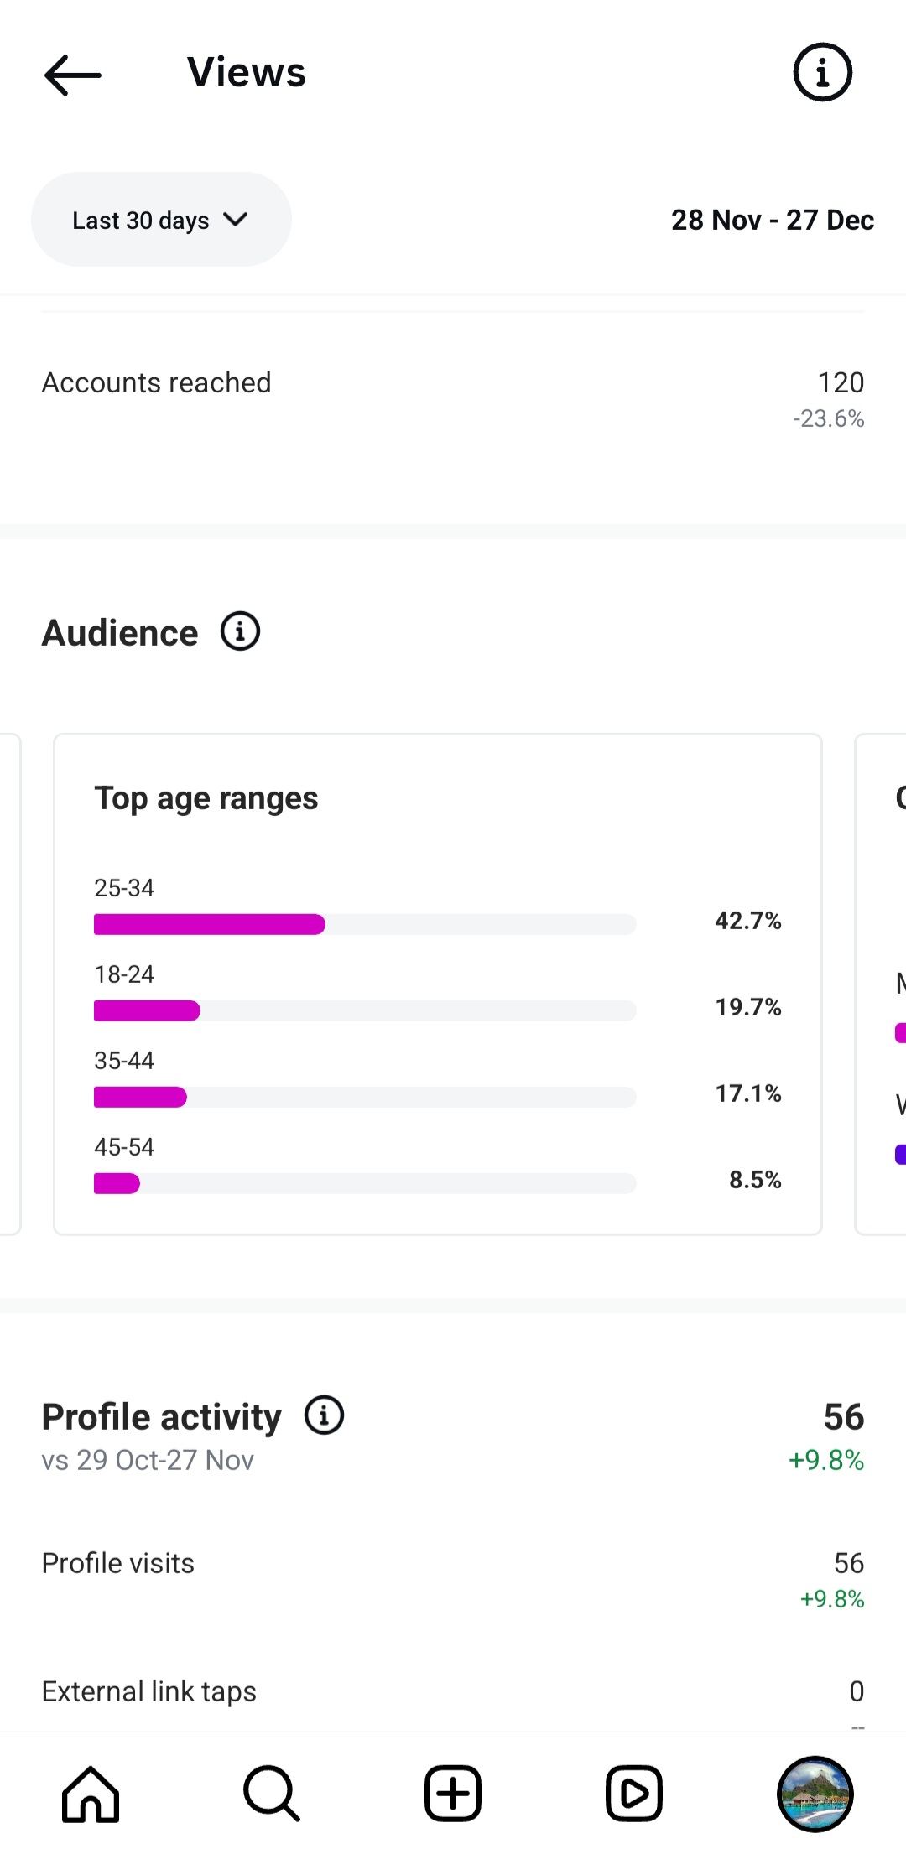
Task: Open the Search magnifier icon
Action: 271,1794
